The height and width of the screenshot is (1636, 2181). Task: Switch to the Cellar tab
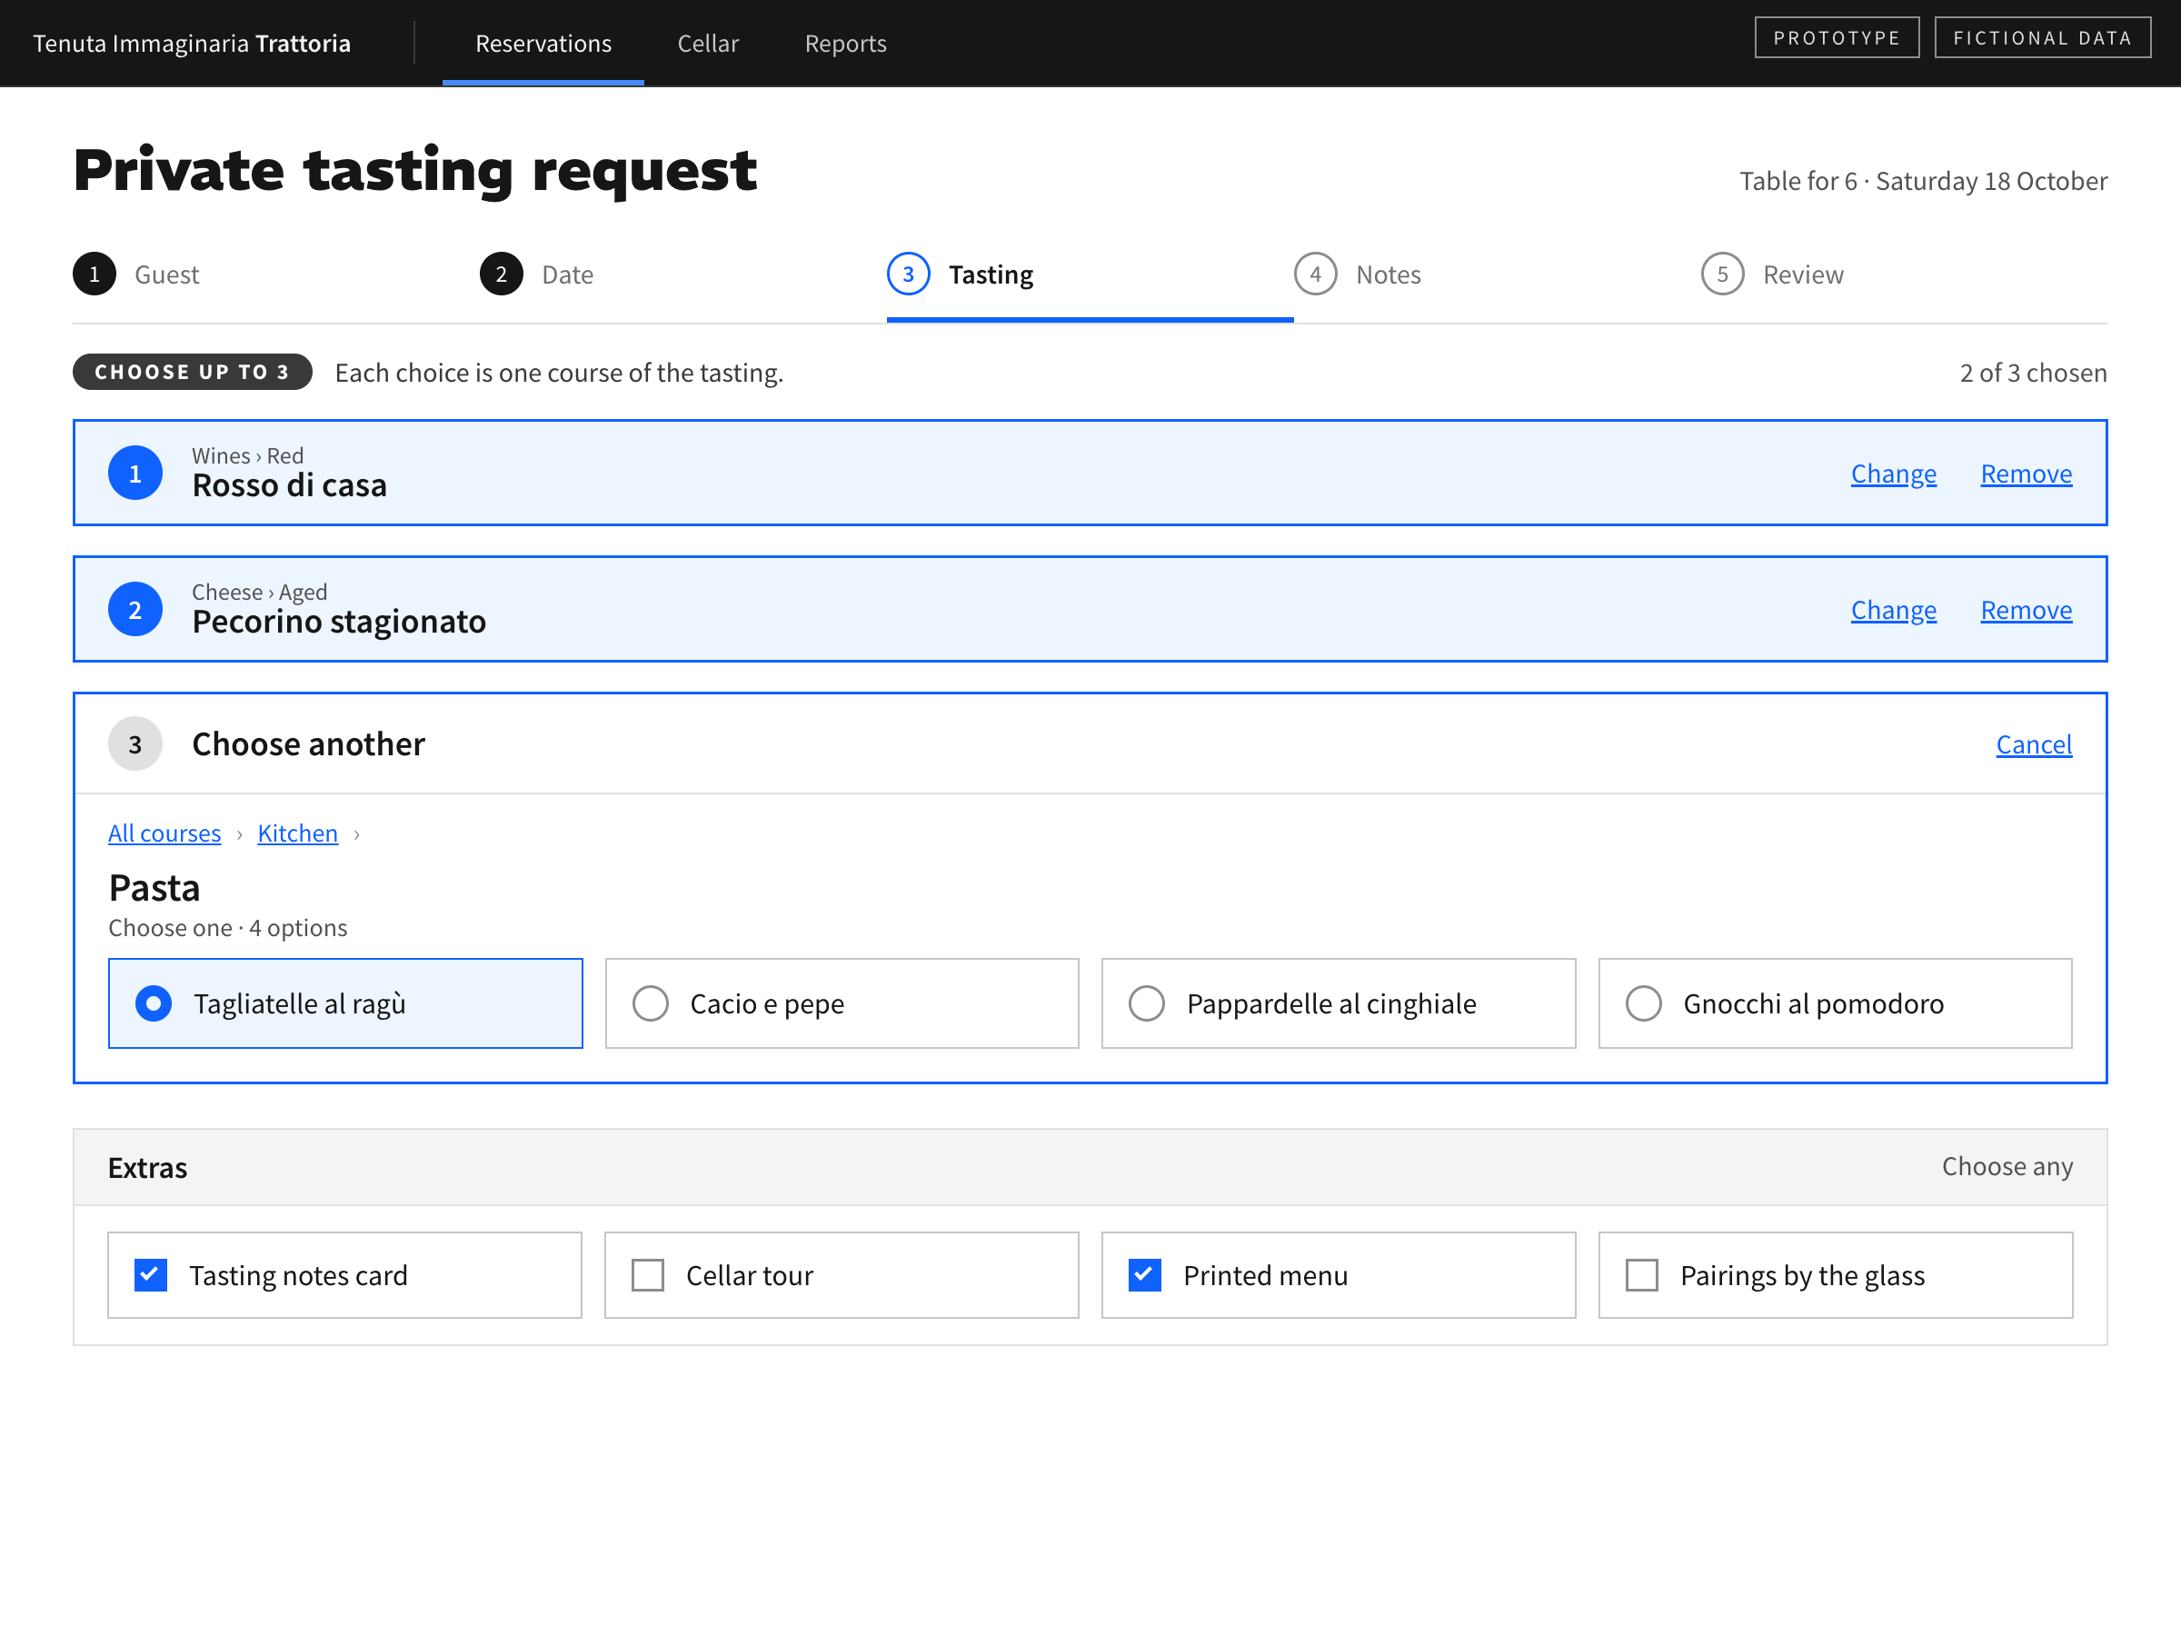[708, 44]
